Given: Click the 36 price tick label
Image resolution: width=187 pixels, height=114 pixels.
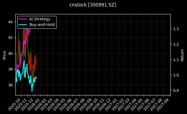Looking at the screenshot, I should point(10,85).
